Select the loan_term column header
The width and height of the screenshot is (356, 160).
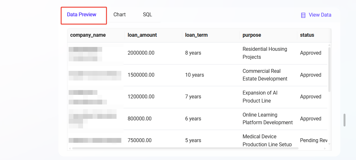coord(196,35)
